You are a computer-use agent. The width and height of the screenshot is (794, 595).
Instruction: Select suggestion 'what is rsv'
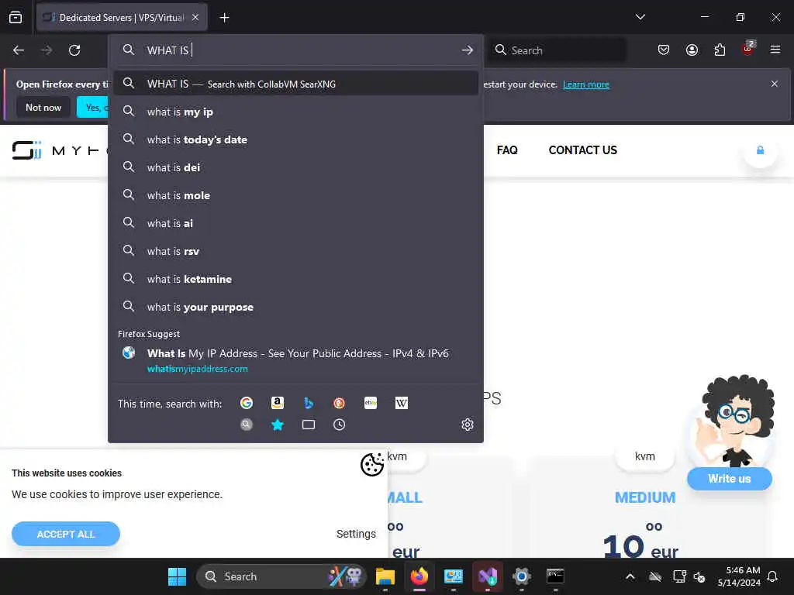295,251
